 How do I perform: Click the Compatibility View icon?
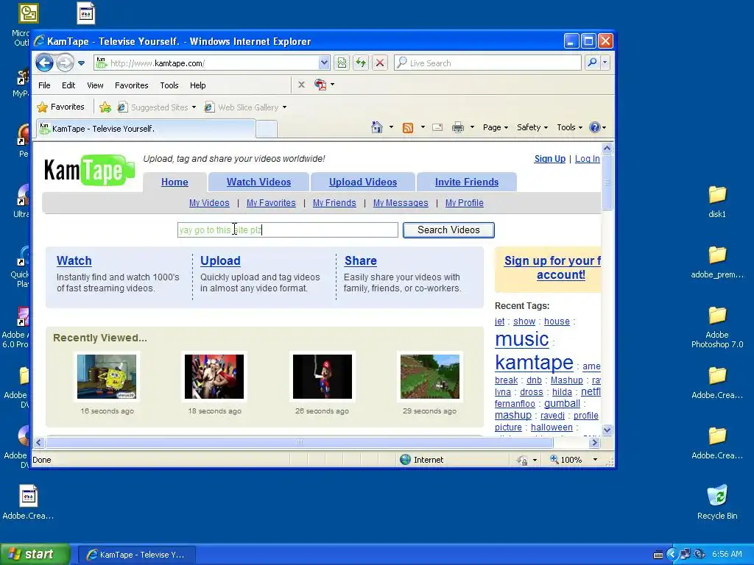point(342,63)
